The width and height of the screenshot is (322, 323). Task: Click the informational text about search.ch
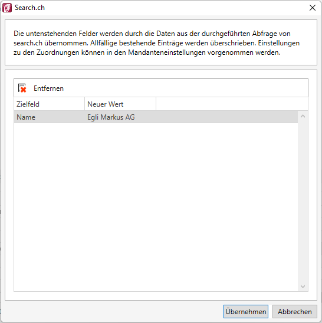[157, 43]
